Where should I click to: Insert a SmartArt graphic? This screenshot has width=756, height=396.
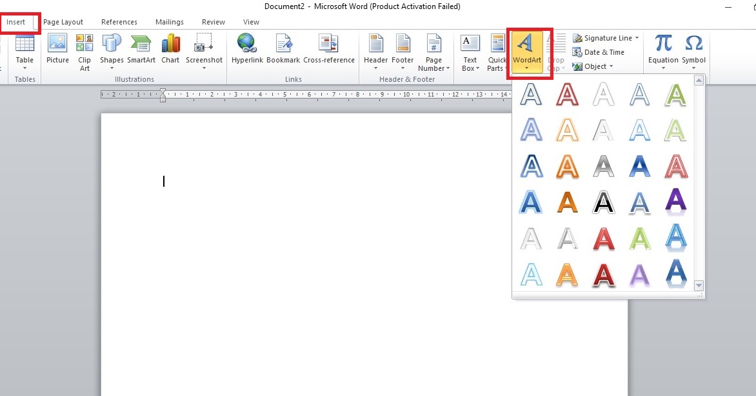[141, 49]
